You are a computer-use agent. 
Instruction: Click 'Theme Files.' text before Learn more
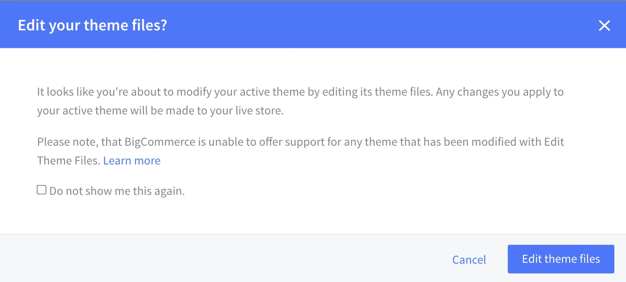(69, 161)
